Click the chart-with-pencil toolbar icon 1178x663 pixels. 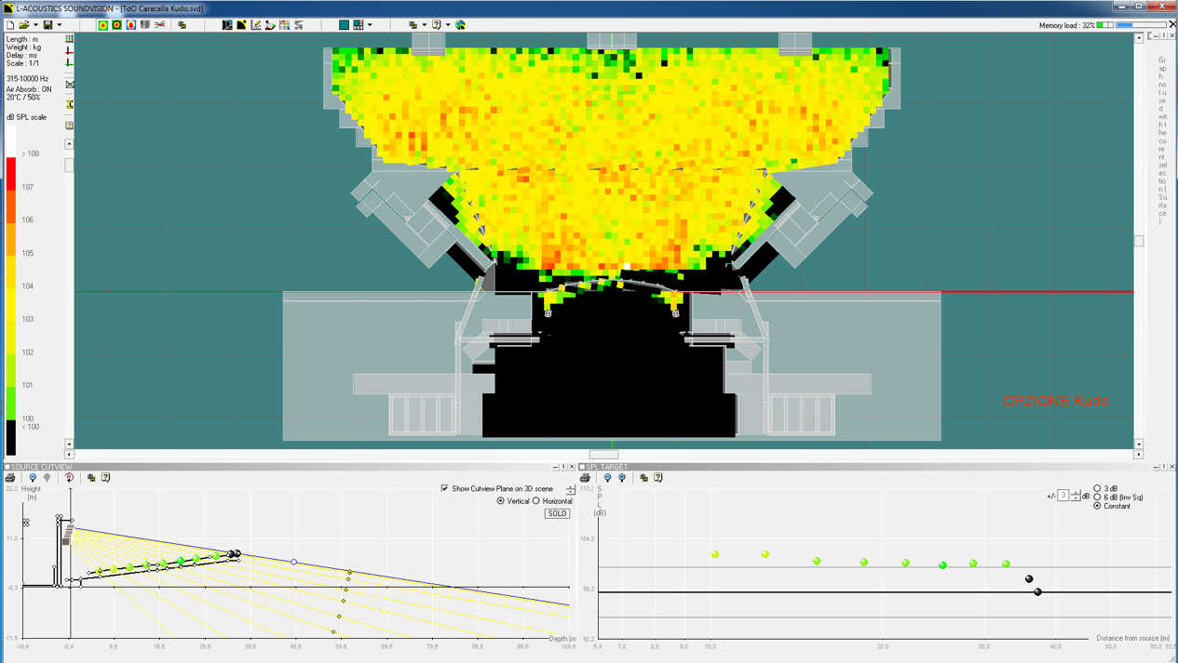click(x=256, y=25)
